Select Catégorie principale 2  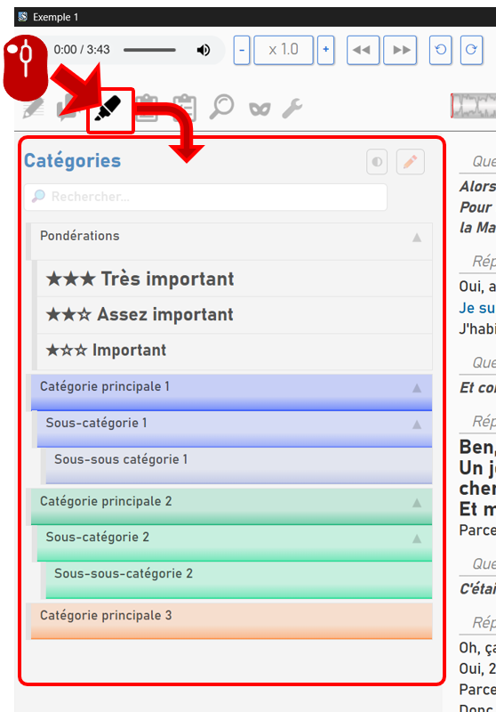(x=231, y=506)
